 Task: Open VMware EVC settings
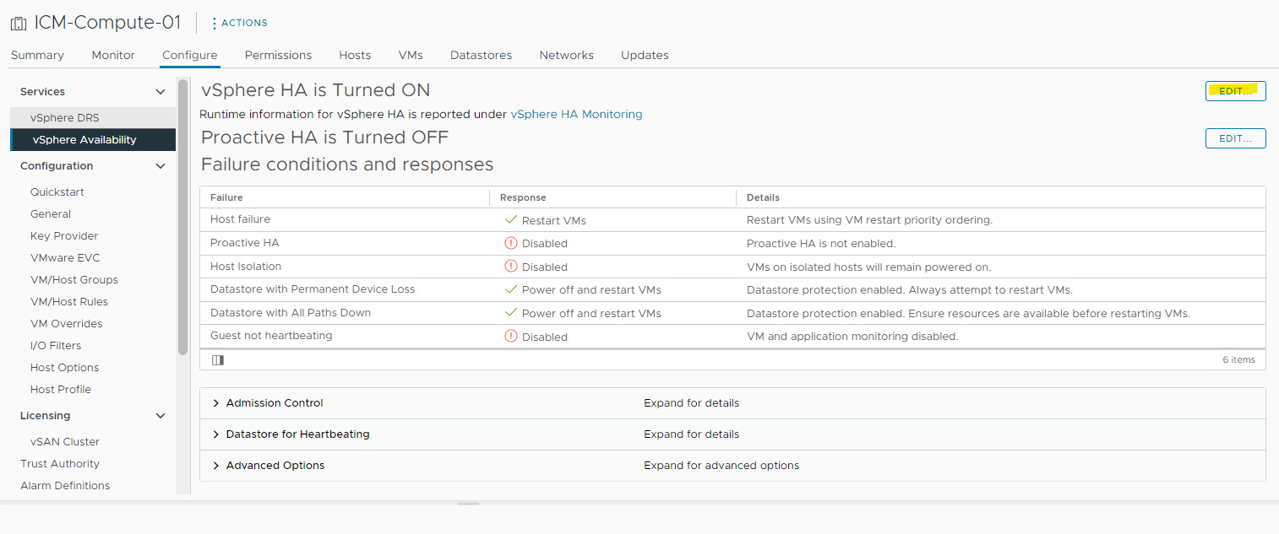click(x=65, y=257)
